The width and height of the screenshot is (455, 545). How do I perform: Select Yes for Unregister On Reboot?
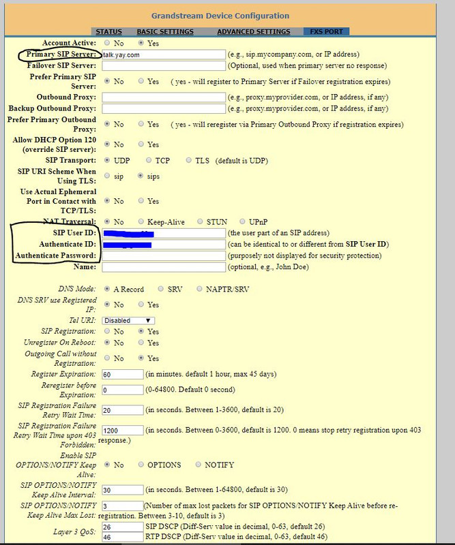tap(141, 343)
